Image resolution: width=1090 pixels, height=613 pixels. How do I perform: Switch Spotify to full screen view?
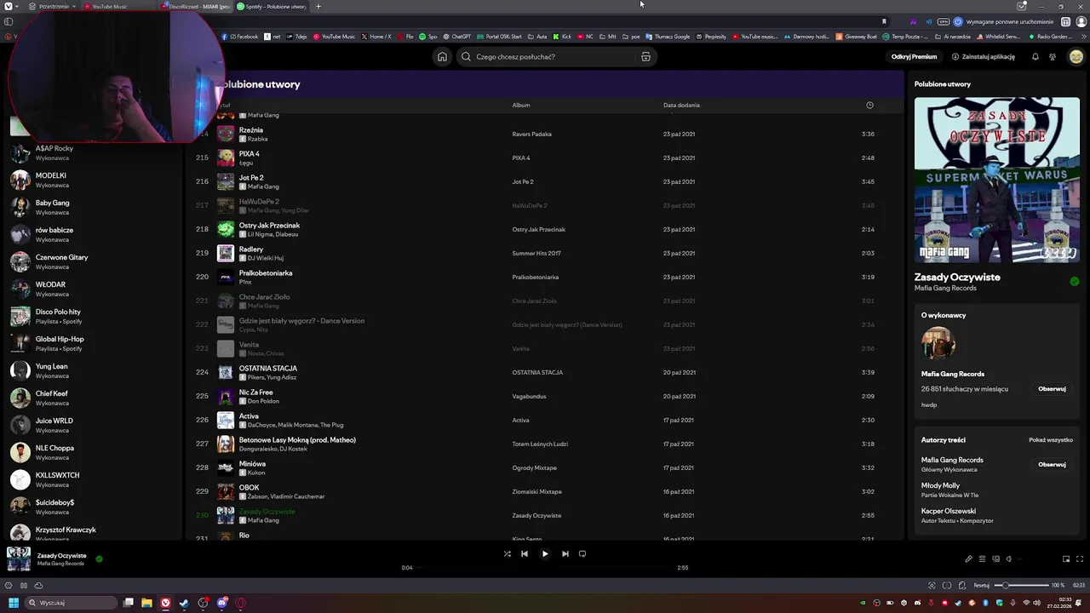(1080, 559)
